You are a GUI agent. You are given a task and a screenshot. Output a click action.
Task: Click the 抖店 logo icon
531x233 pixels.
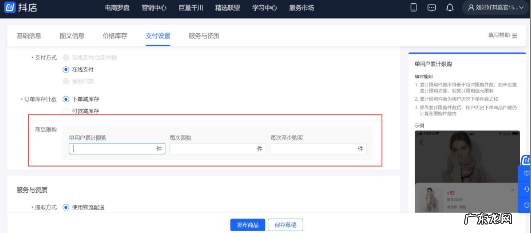click(x=11, y=8)
